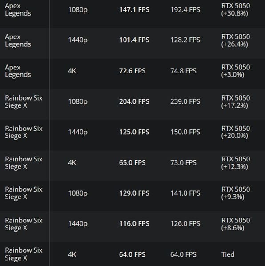This screenshot has height=266, width=265.
Task: Select the RTX 5050 (+30.8%) winner cell
Action: [x=236, y=9]
